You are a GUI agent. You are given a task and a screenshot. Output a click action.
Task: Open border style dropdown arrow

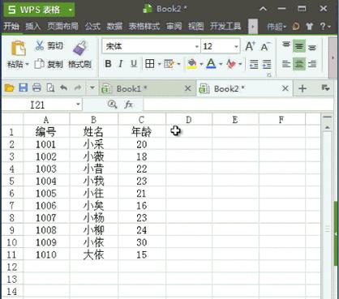coord(159,64)
